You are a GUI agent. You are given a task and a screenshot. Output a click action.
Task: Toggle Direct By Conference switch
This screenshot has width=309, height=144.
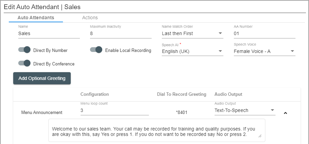(x=24, y=63)
